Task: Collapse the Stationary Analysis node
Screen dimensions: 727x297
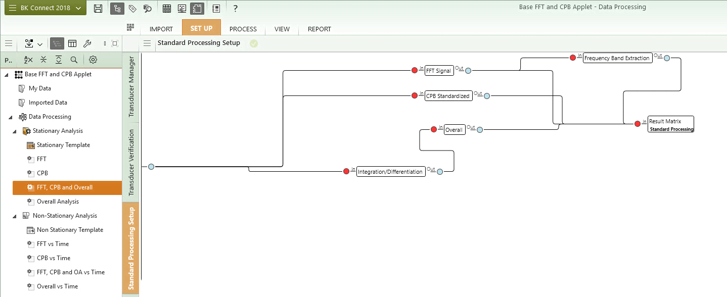Action: (x=15, y=131)
